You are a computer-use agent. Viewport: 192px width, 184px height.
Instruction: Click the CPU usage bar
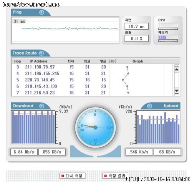168,25
